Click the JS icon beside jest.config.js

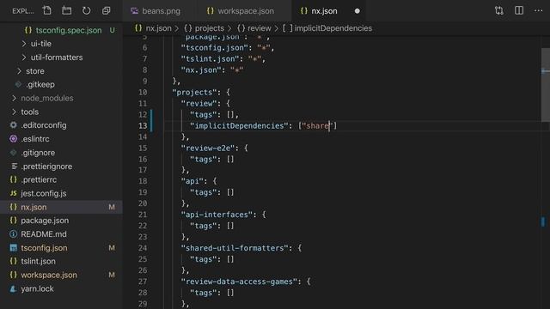pyautogui.click(x=14, y=193)
